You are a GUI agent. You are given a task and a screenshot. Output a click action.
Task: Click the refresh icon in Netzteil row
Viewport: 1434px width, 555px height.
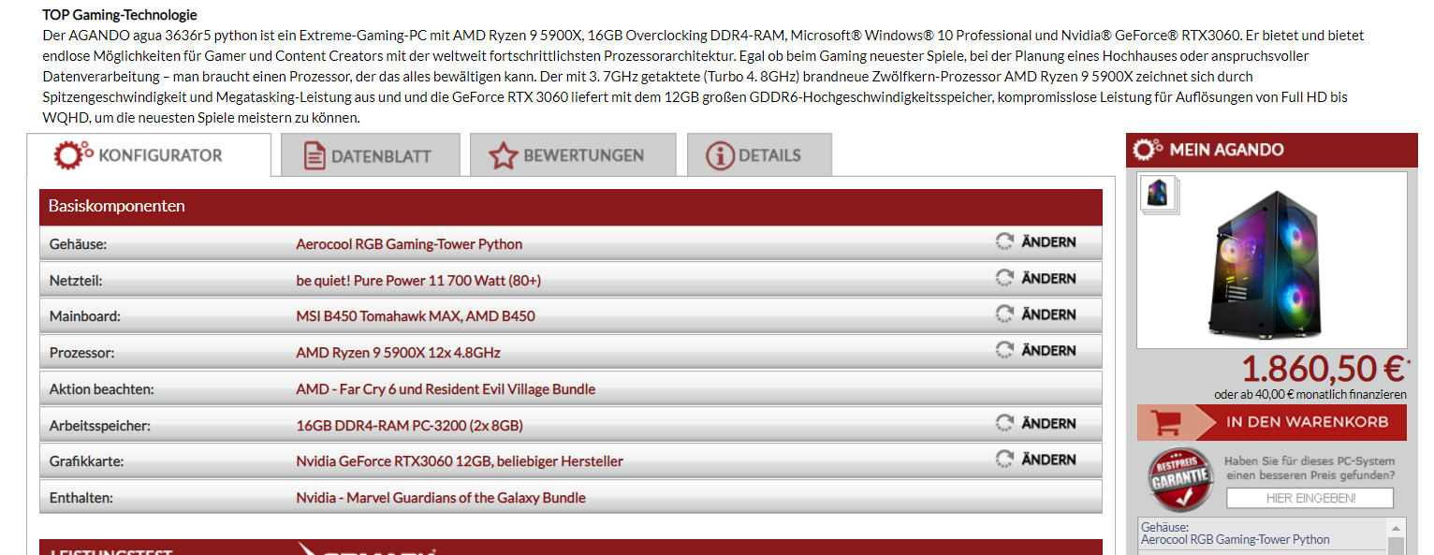1004,278
